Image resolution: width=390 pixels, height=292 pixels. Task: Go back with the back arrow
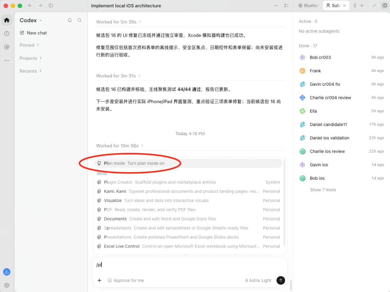pos(30,5)
